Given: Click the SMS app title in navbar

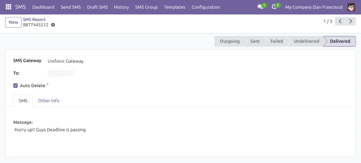Looking at the screenshot, I should point(20,7).
